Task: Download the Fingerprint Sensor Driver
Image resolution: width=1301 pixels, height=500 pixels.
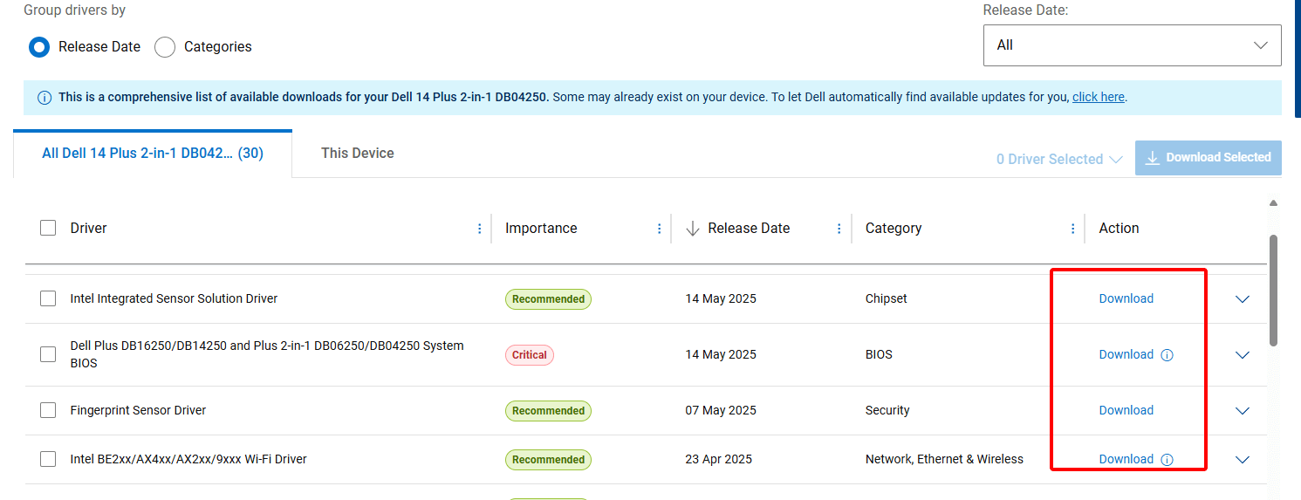Action: click(x=1126, y=410)
